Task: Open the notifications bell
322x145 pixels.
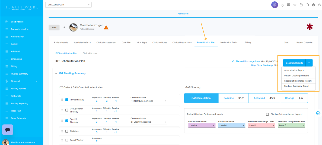Action: click(282, 5)
